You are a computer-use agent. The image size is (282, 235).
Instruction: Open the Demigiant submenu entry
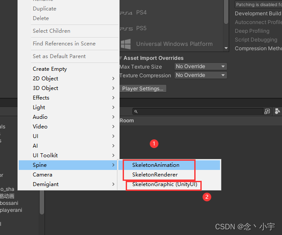pyautogui.click(x=69, y=184)
